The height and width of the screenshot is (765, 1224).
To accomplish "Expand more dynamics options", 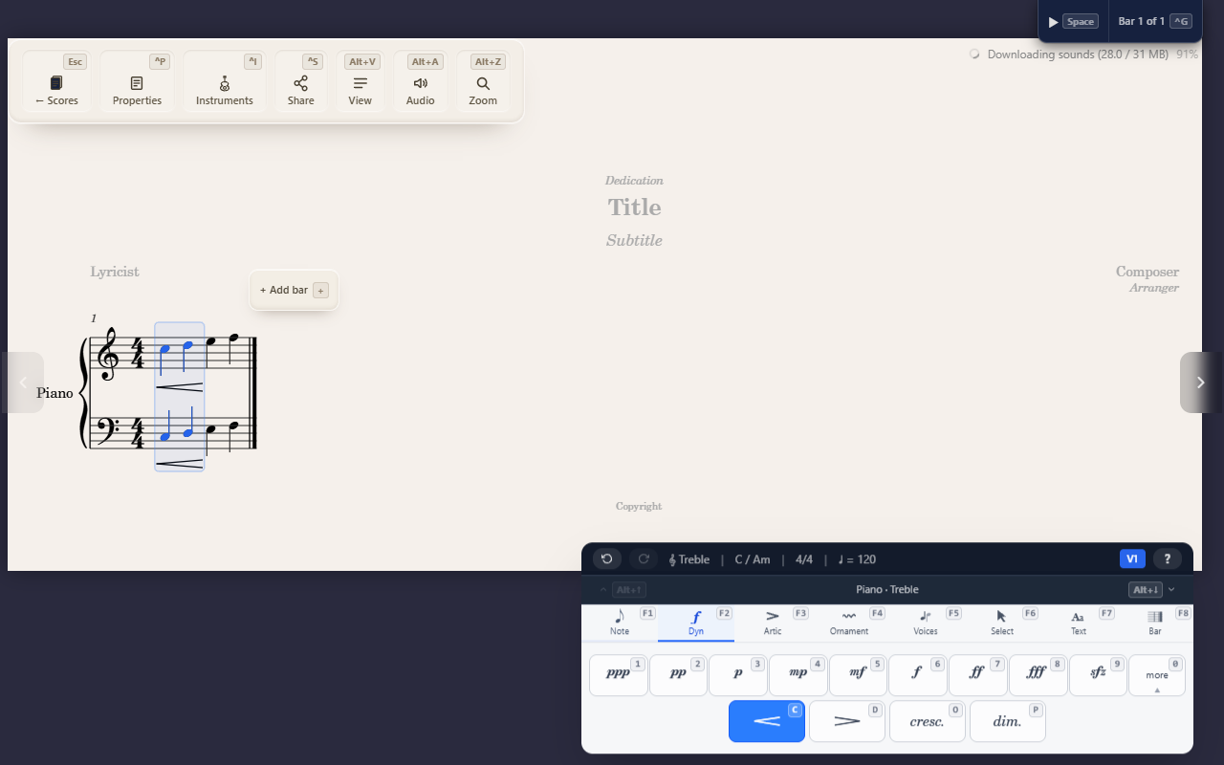I will pos(1157,675).
